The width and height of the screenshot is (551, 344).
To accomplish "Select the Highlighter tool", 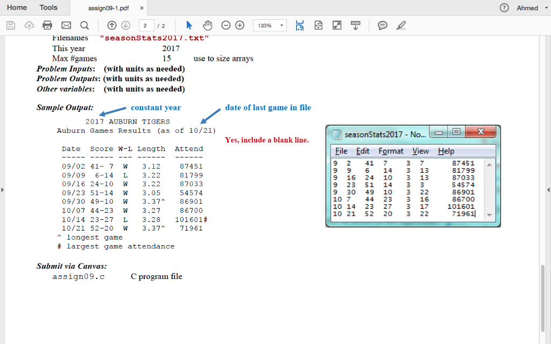I will click(x=401, y=25).
